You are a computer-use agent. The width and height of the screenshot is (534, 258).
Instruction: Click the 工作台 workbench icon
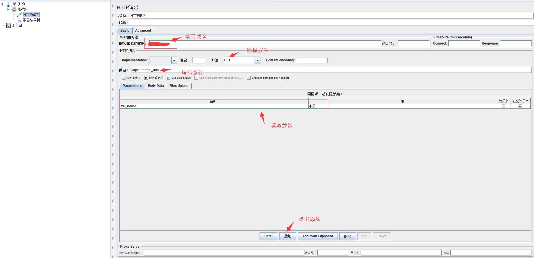(x=8, y=25)
